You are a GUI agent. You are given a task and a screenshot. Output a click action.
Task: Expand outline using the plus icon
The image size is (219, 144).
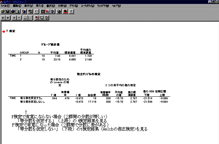(14, 17)
